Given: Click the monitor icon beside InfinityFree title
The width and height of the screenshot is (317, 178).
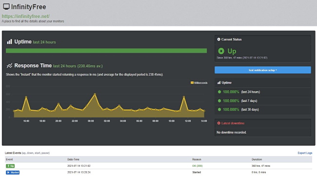Looking at the screenshot, I should 6,7.
